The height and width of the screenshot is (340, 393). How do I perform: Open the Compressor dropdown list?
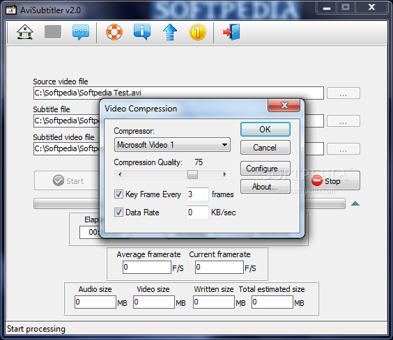click(x=172, y=144)
